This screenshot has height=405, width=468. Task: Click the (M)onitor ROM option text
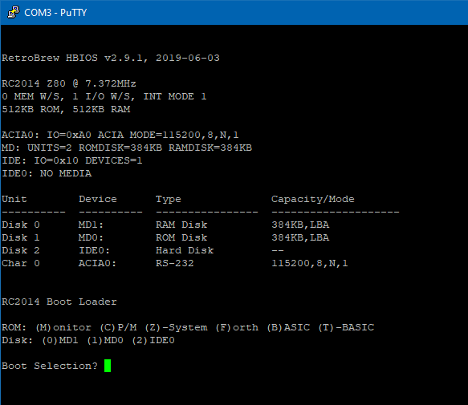click(x=63, y=327)
